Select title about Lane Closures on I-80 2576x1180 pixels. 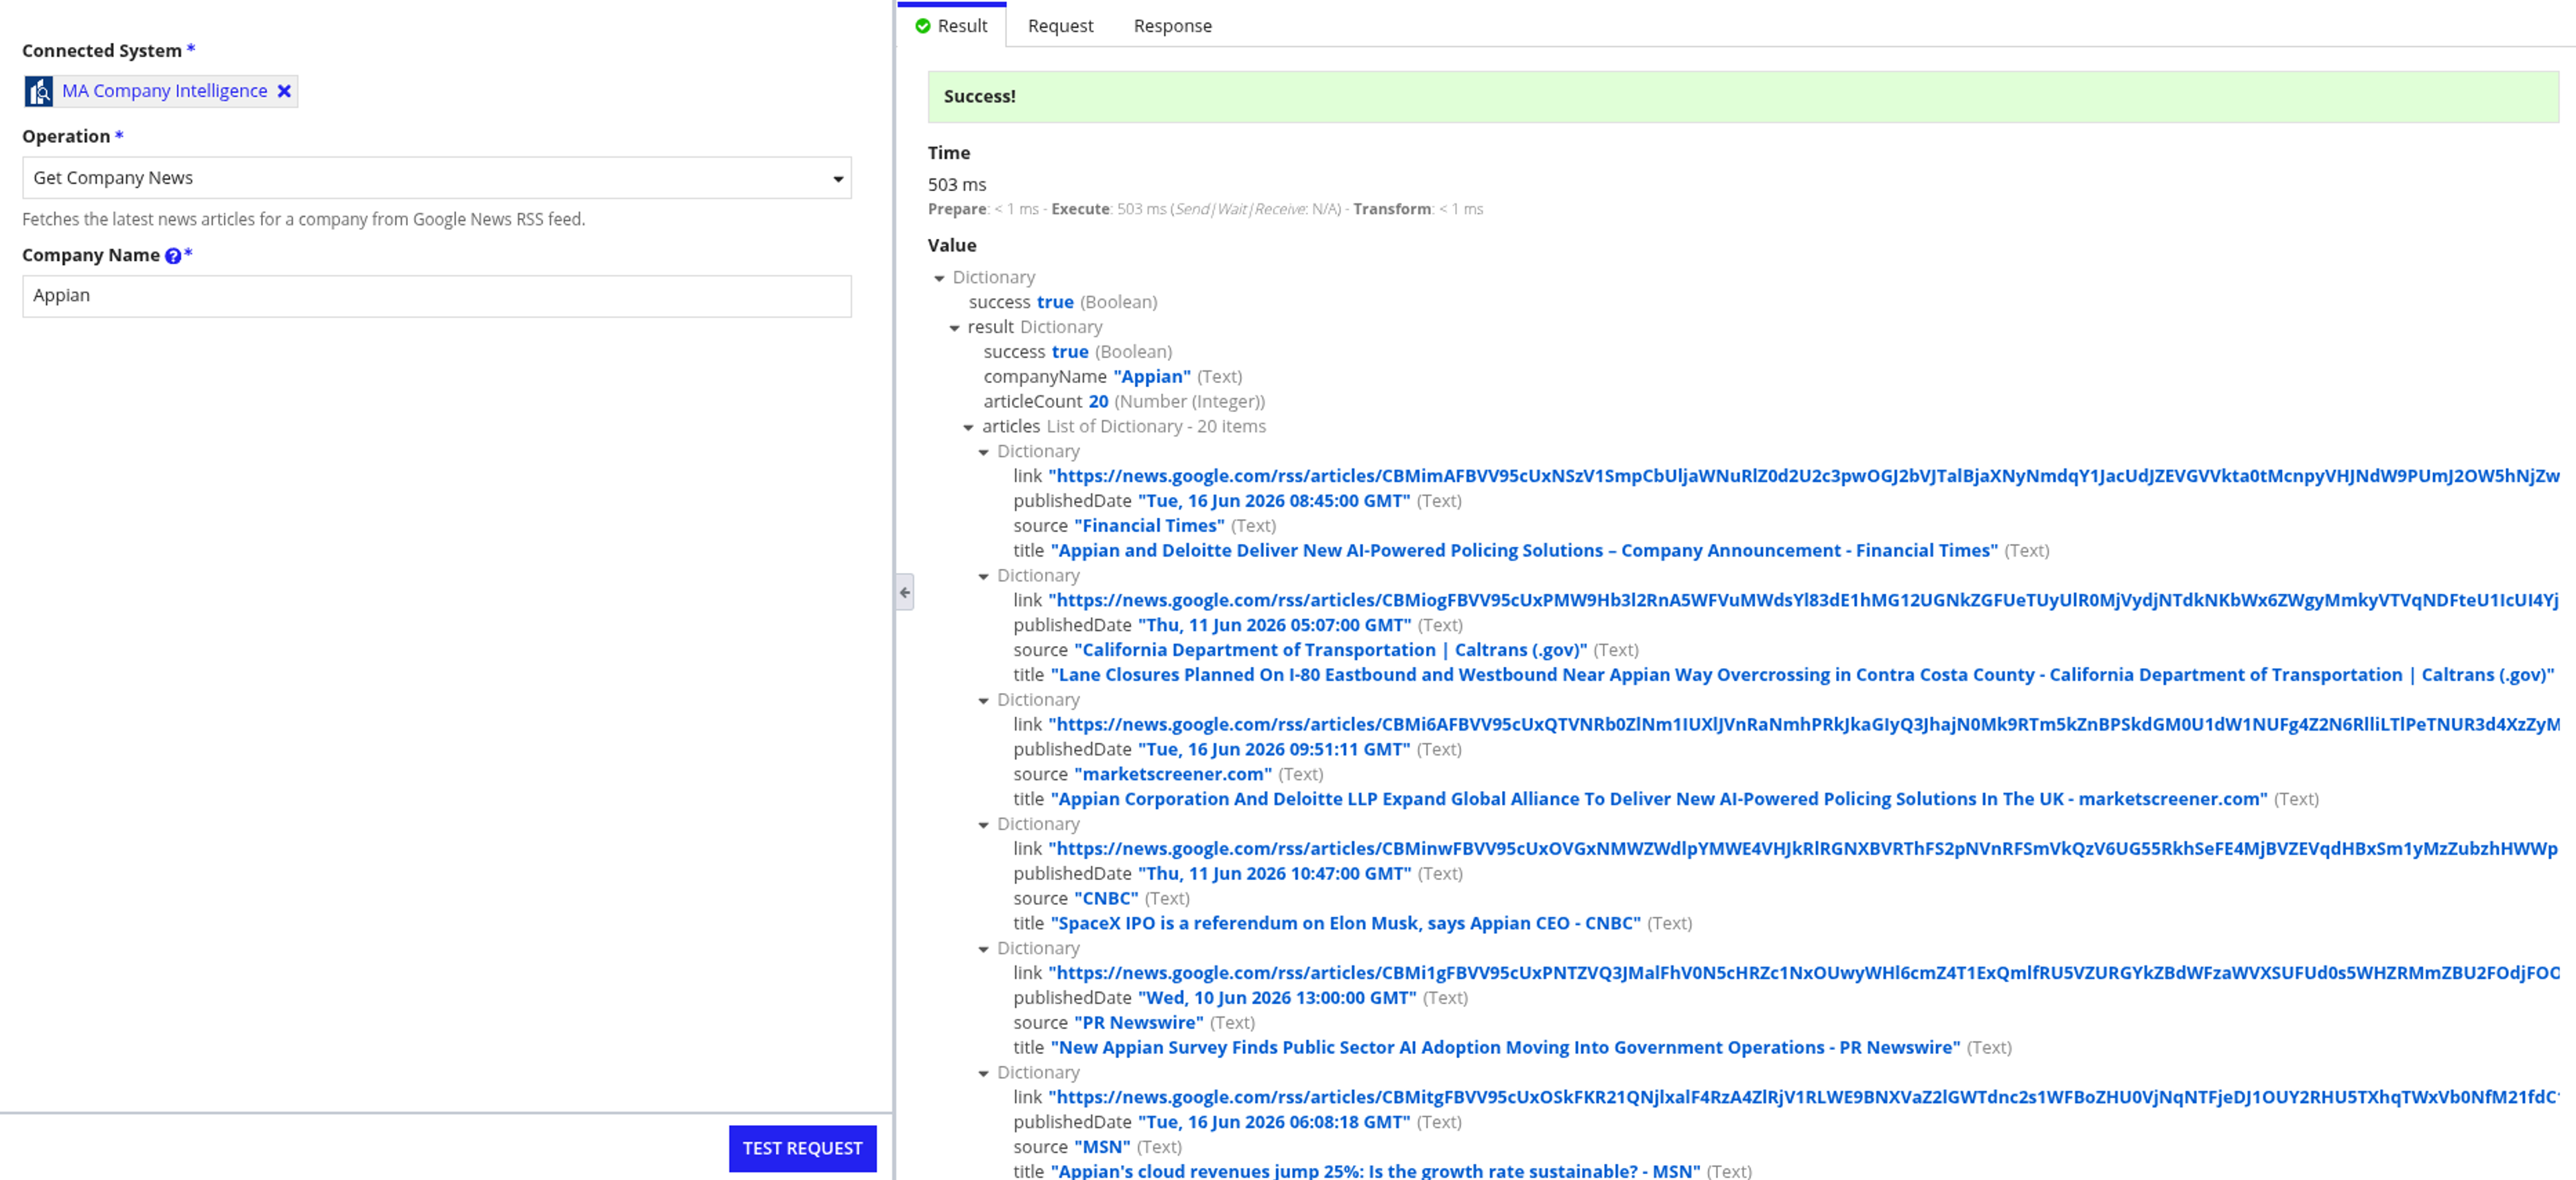coord(1802,675)
